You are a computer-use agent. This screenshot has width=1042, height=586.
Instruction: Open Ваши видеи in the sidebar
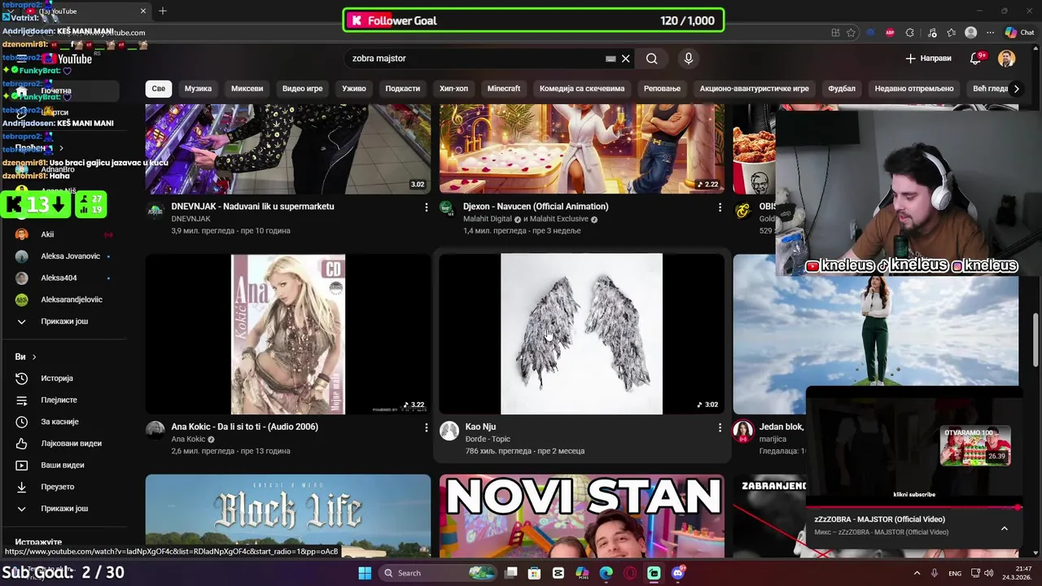point(63,466)
